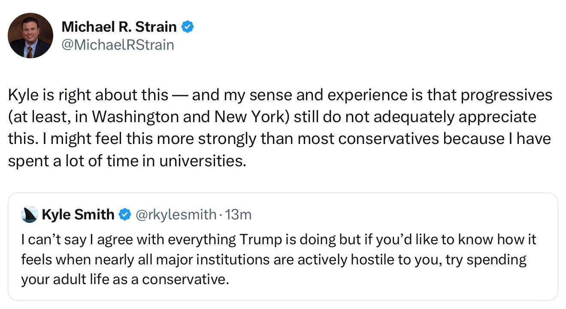Click the opening words 'Kyle is right about this'
Screen dimensions: 566x309
pos(88,95)
